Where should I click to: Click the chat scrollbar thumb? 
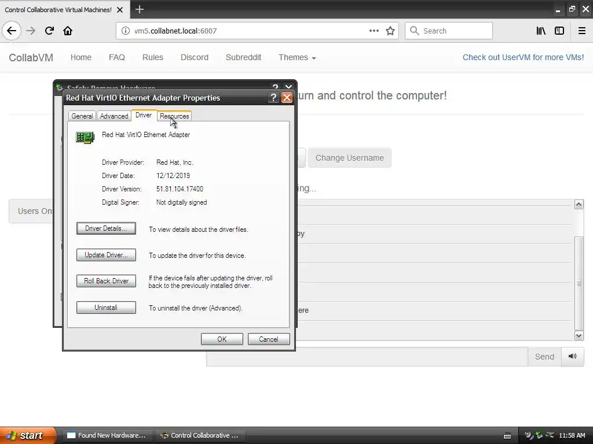coord(579,283)
